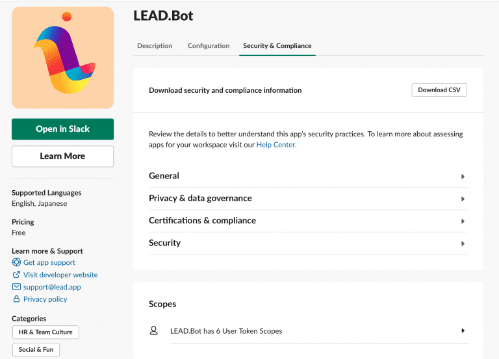Click the envelope icon beside support@lead.app

17,287
